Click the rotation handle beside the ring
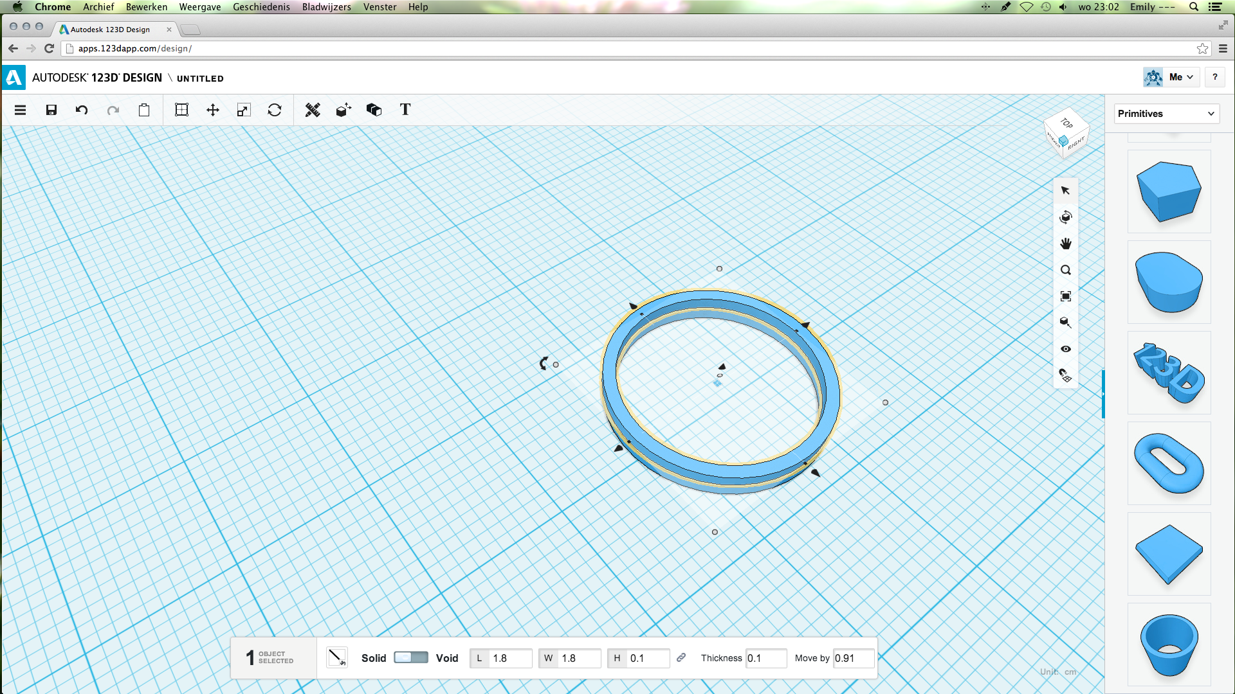 click(x=544, y=364)
